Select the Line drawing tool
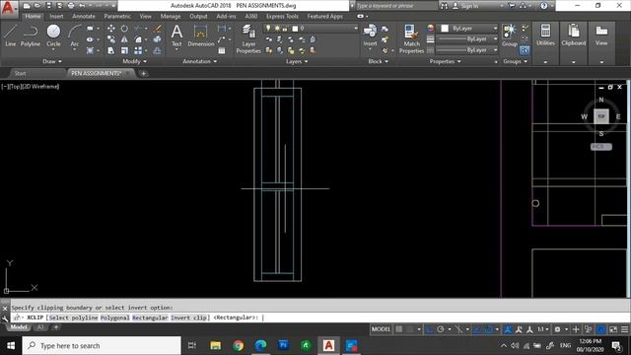This screenshot has height=355, width=631. pyautogui.click(x=11, y=35)
